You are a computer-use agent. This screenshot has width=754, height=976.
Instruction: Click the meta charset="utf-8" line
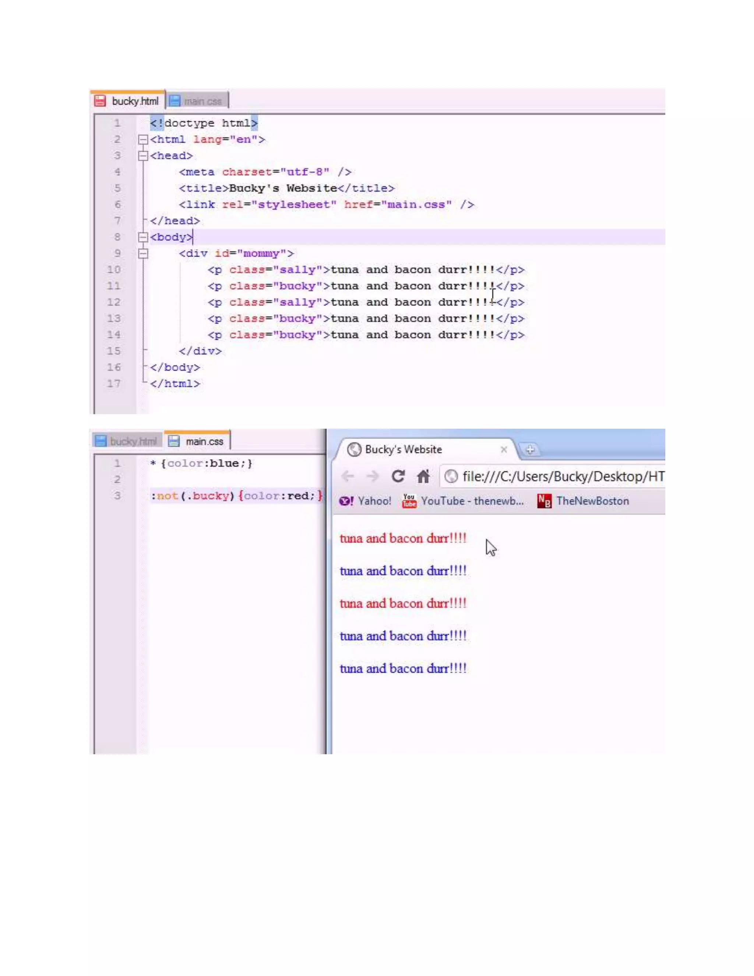tap(265, 172)
